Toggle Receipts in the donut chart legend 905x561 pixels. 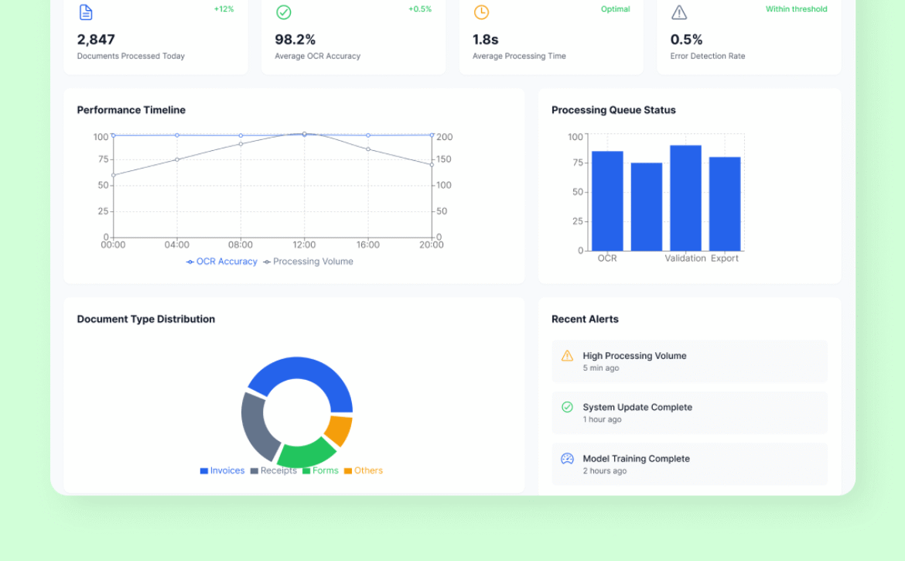pyautogui.click(x=273, y=470)
